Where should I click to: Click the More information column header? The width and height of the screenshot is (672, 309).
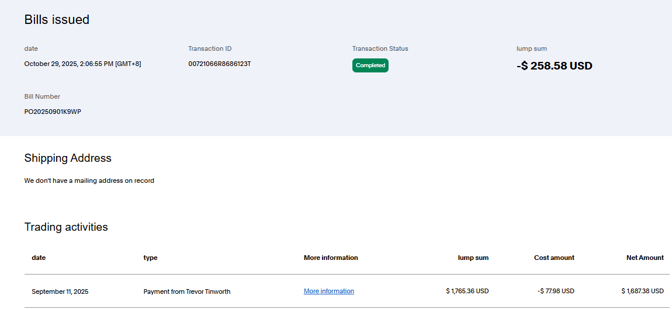click(x=331, y=258)
